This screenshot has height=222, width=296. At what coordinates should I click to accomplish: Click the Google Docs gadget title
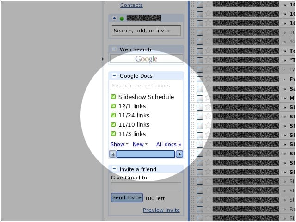[136, 76]
